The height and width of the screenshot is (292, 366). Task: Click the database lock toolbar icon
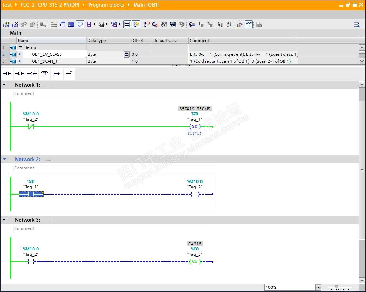259,24
